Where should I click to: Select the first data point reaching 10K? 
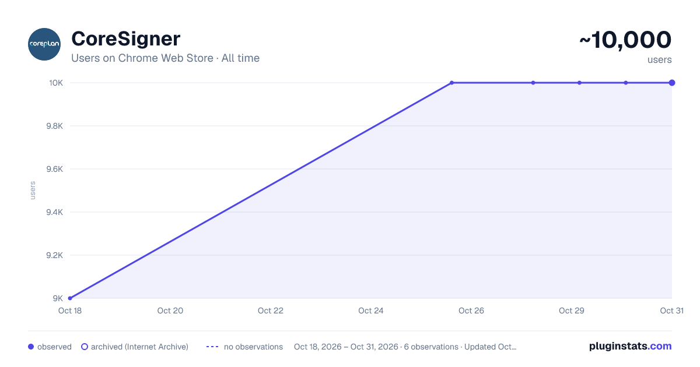pos(452,83)
